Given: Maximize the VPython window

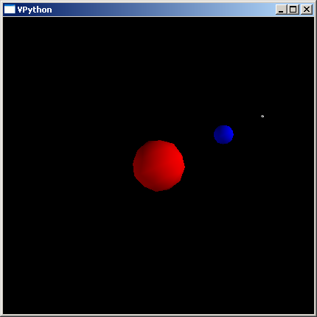Looking at the screenshot, I should point(293,10).
